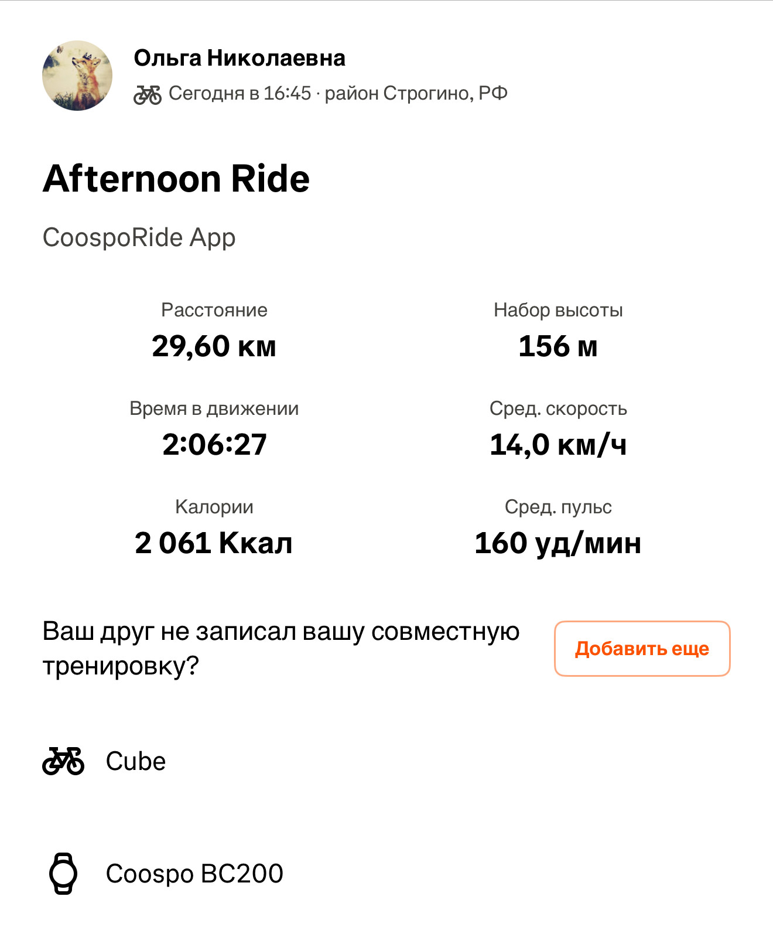This screenshot has height=927, width=773.
Task: Tap the 160 уд/мин average heart rate
Action: click(x=558, y=543)
